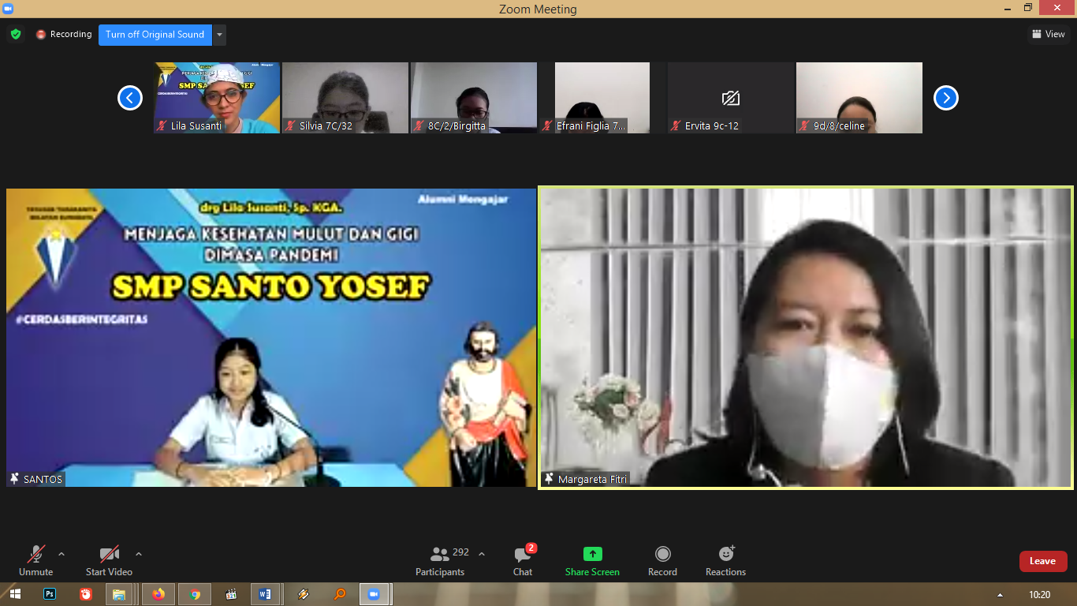The width and height of the screenshot is (1077, 606).
Task: Open the orange magnifier taskbar app
Action: pos(340,594)
